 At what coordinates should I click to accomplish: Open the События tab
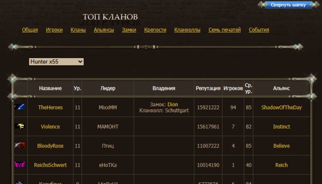pyautogui.click(x=259, y=30)
